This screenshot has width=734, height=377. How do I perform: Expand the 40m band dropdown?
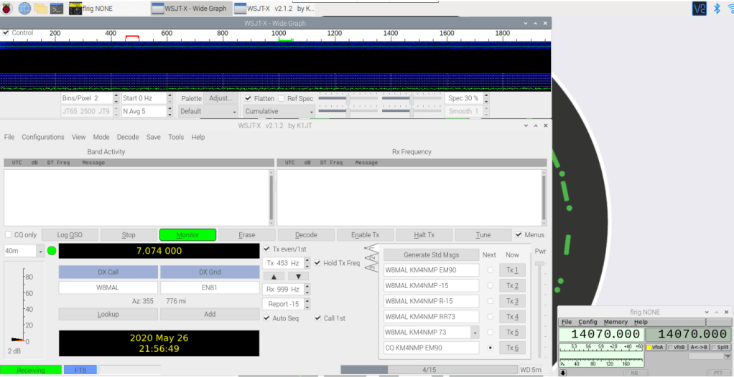[x=40, y=251]
